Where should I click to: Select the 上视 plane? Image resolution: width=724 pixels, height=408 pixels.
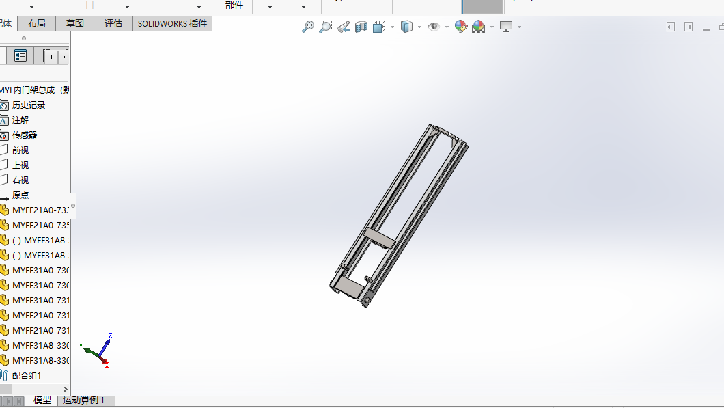point(20,165)
